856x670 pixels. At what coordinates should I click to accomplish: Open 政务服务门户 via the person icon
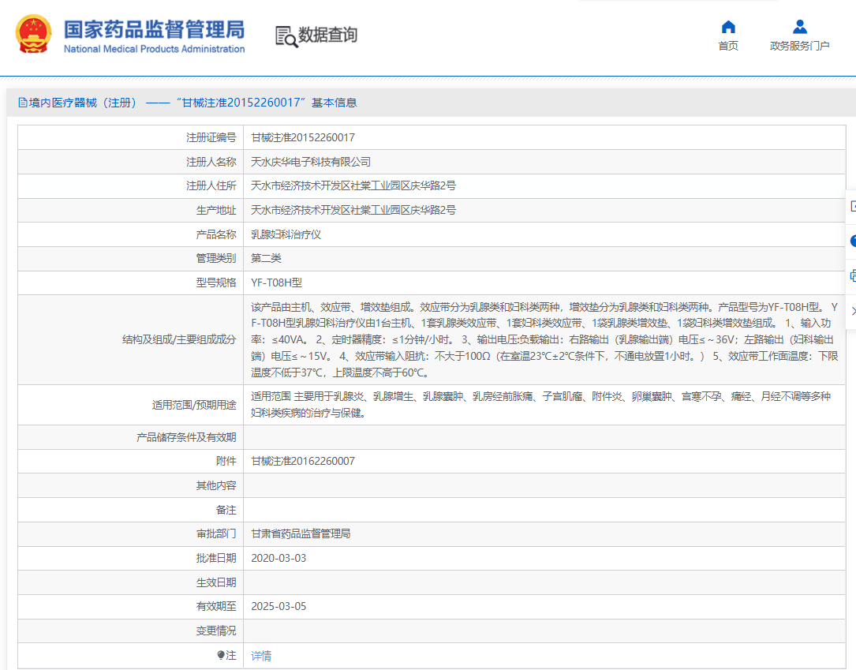coord(800,27)
